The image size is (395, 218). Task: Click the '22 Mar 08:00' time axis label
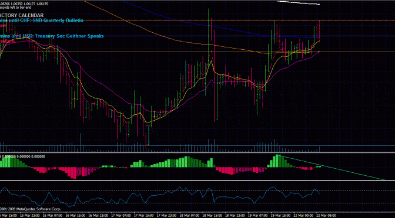[x=326, y=216]
